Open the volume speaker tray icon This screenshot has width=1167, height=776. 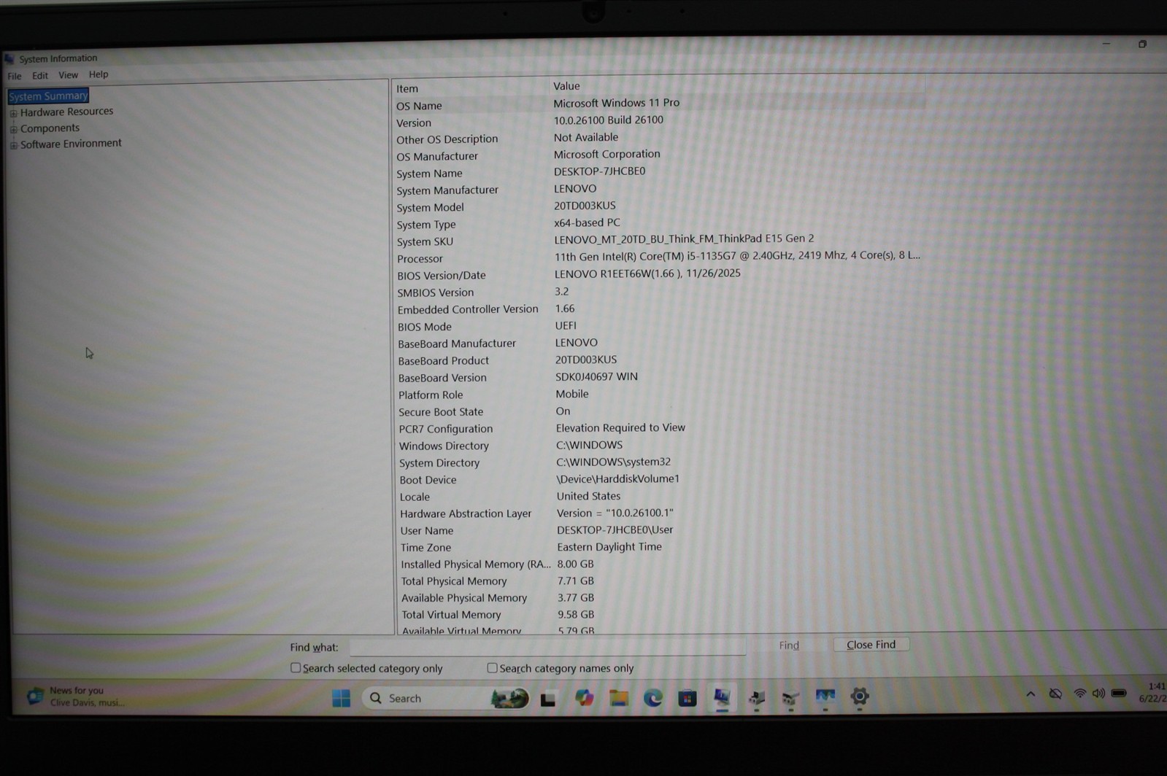(1098, 694)
